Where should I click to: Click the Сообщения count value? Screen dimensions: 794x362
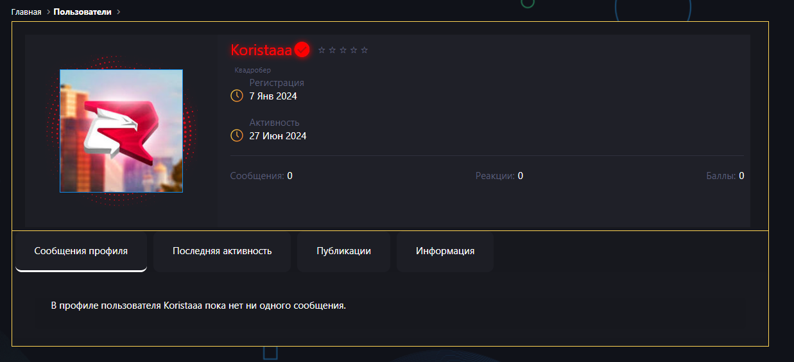point(290,176)
